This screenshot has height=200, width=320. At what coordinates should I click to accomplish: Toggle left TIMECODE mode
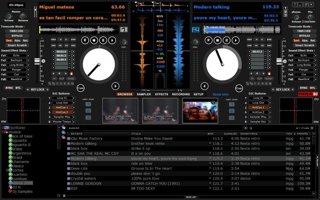coord(16,31)
